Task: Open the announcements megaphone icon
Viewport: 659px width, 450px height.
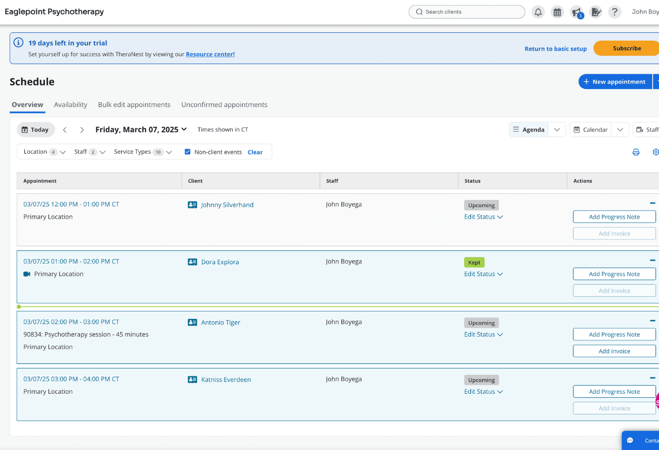Action: tap(577, 12)
